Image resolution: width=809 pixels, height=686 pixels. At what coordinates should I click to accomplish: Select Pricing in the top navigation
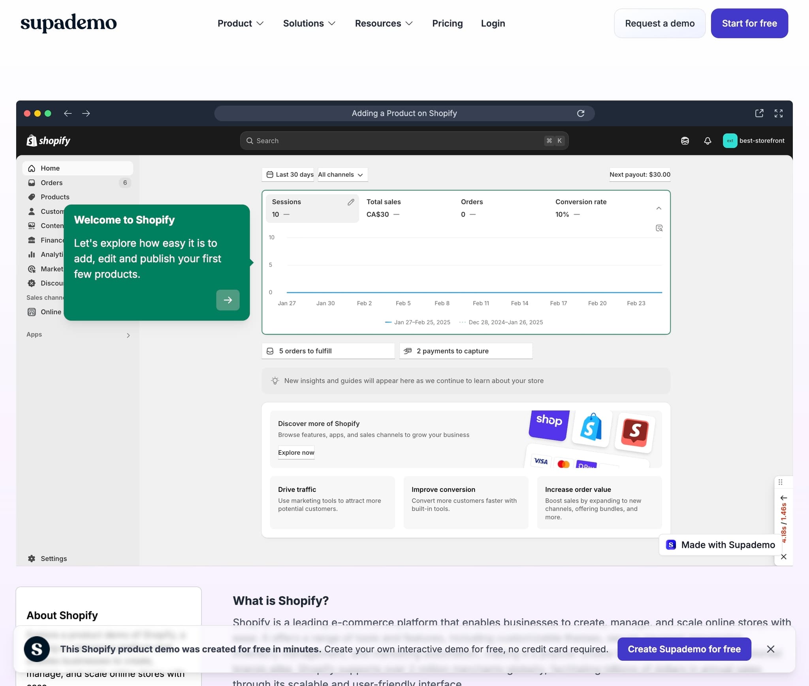[x=447, y=23]
